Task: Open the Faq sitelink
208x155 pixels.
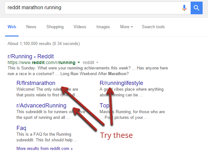Action: (21, 128)
